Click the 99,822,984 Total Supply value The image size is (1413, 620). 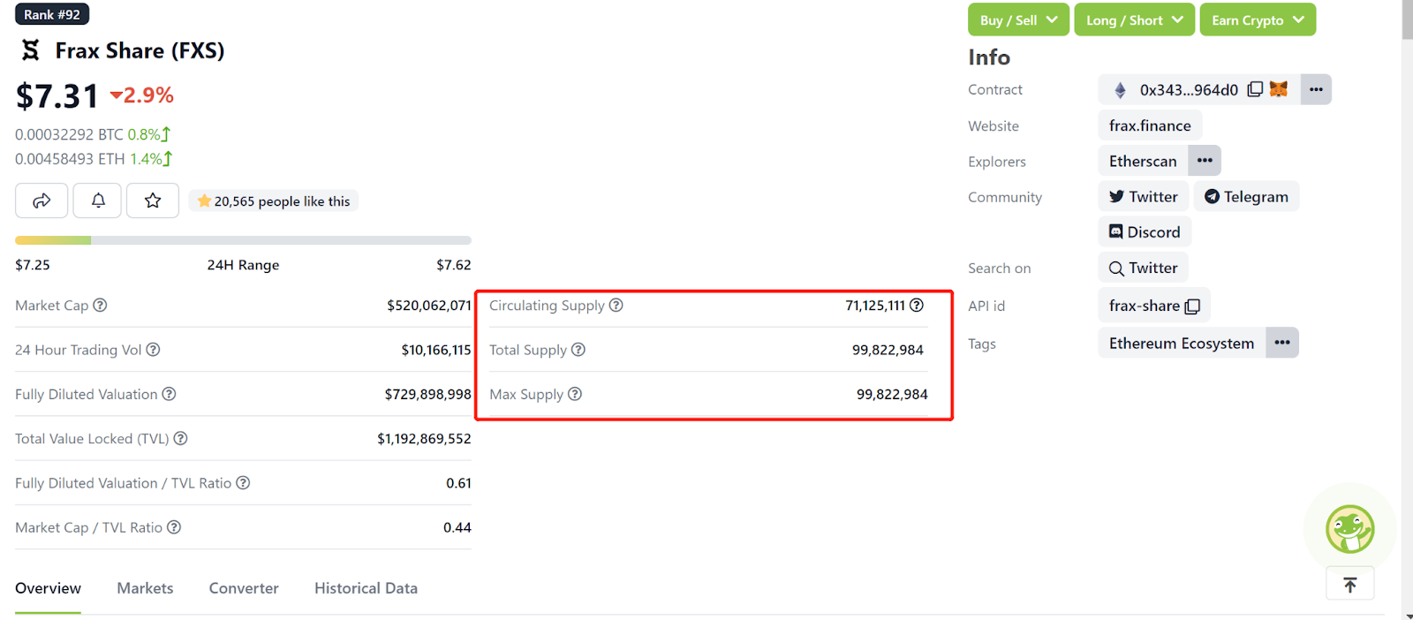point(888,350)
